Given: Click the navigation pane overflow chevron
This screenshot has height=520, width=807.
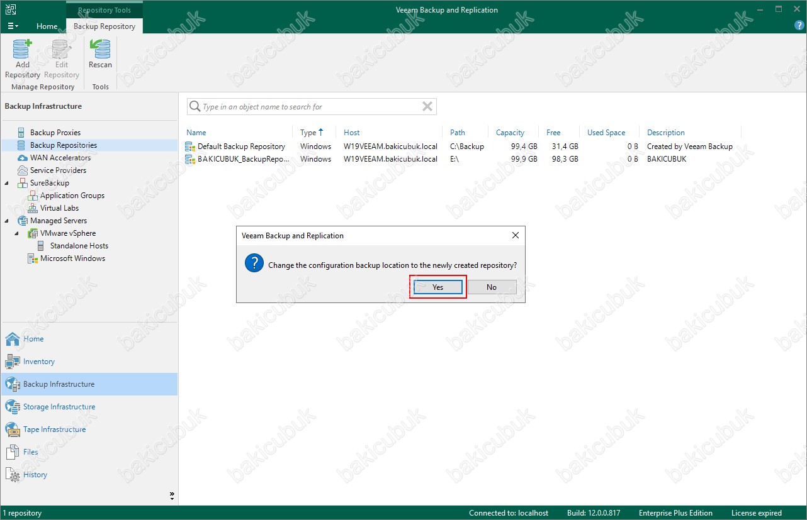Looking at the screenshot, I should coord(172,496).
